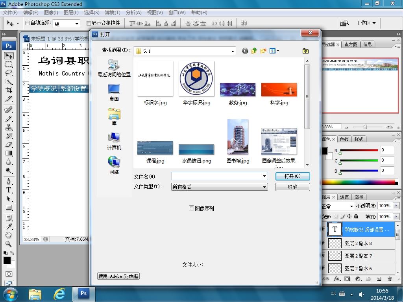The width and height of the screenshot is (403, 302).
Task: Select the Clone Stamp tool
Action: tap(9, 127)
